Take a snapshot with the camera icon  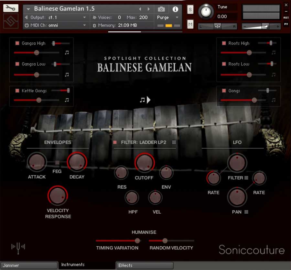pyautogui.click(x=161, y=9)
